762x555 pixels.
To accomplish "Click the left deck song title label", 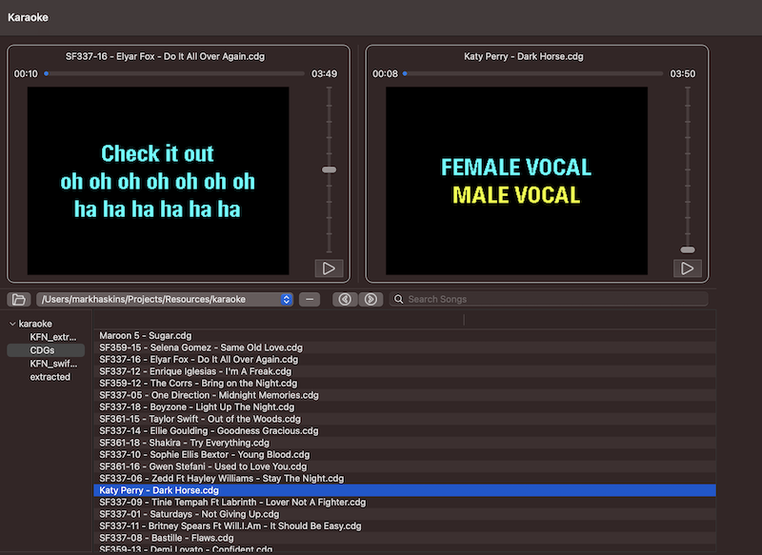I will (165, 56).
